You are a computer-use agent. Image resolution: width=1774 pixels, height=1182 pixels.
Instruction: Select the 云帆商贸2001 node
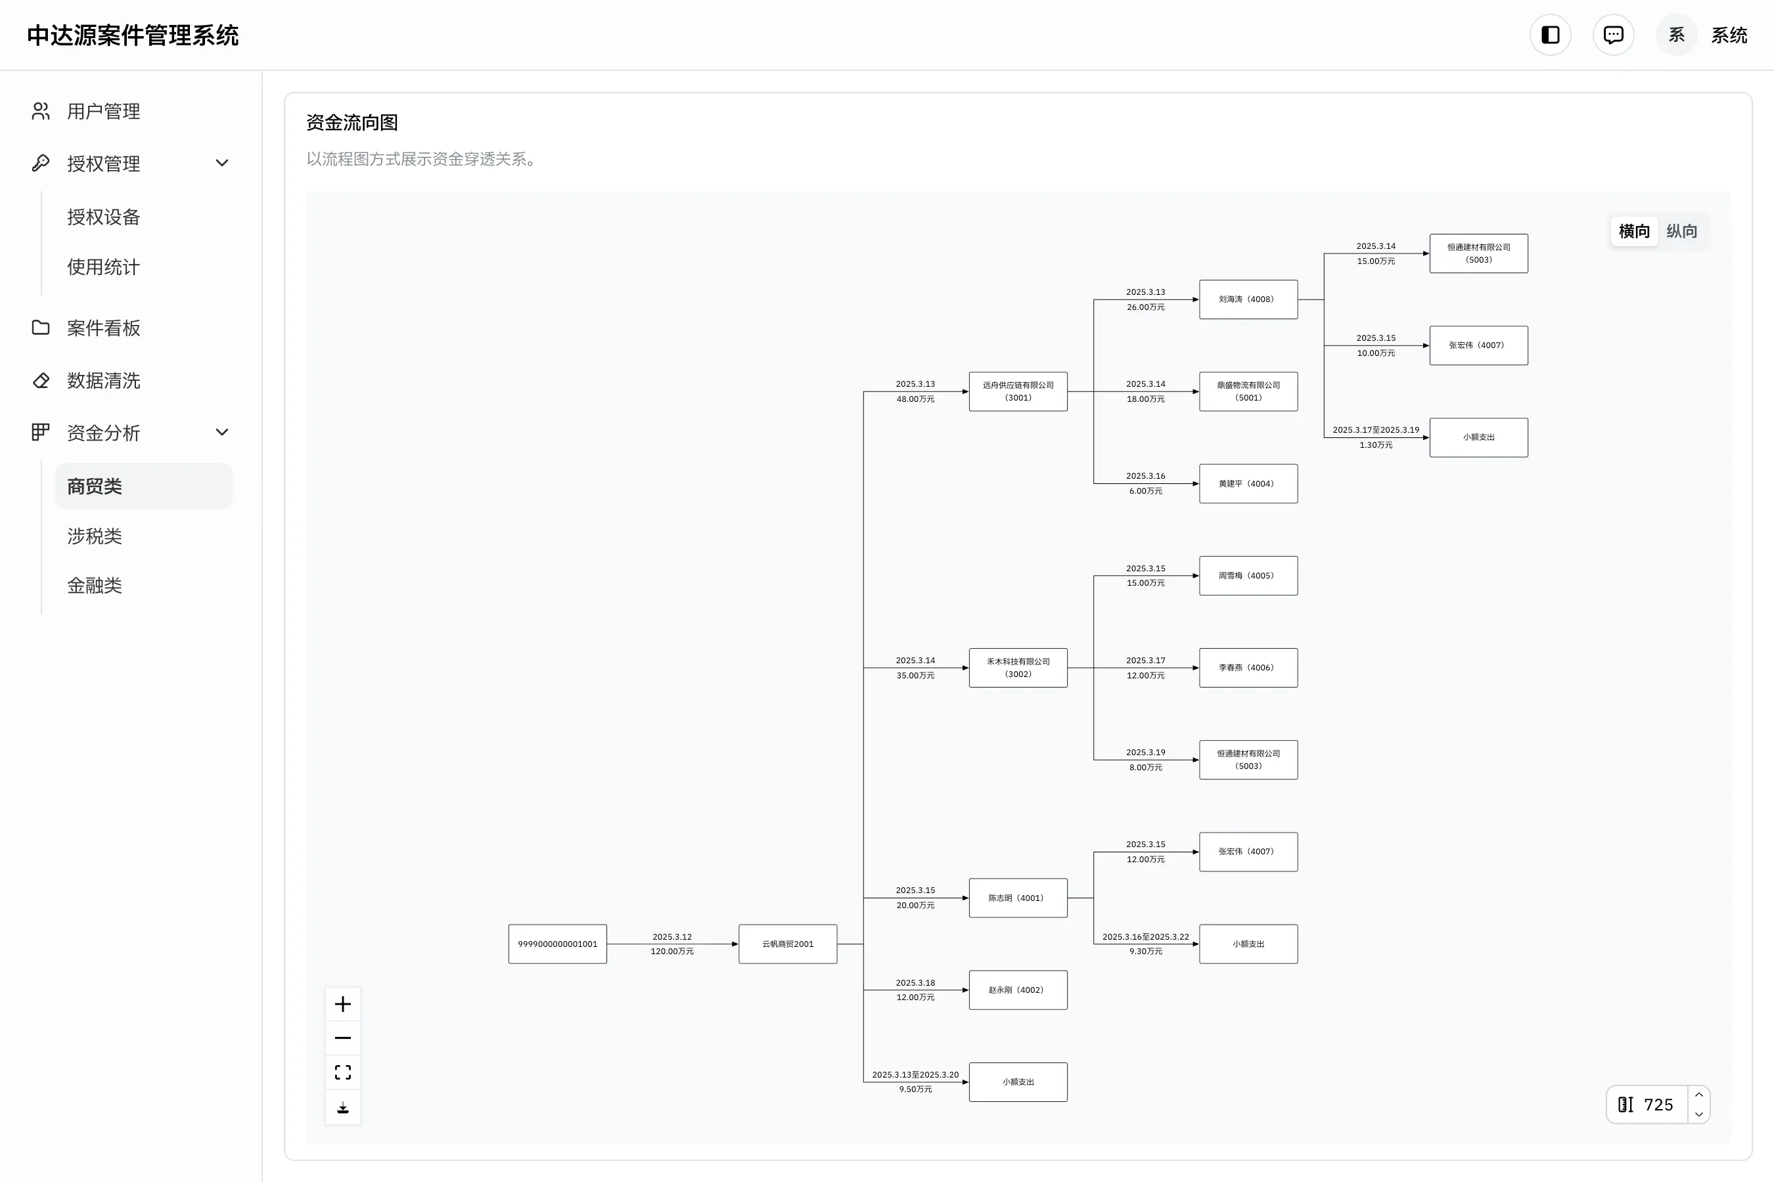pos(787,944)
